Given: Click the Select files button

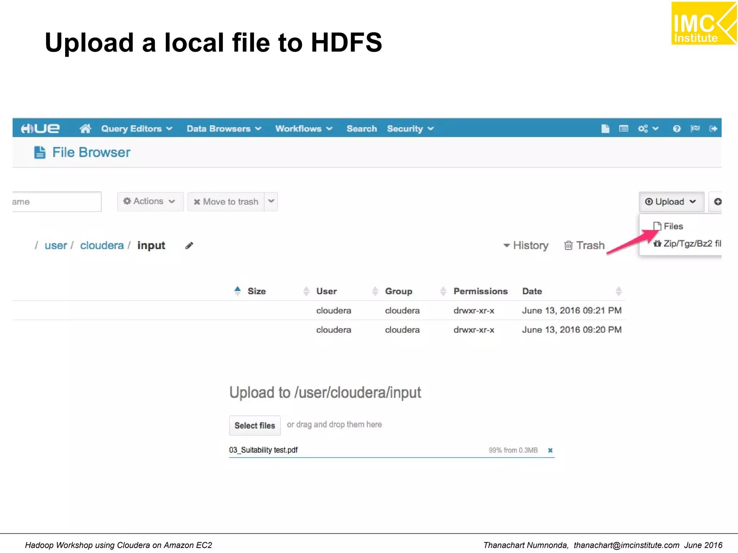Looking at the screenshot, I should (x=255, y=426).
